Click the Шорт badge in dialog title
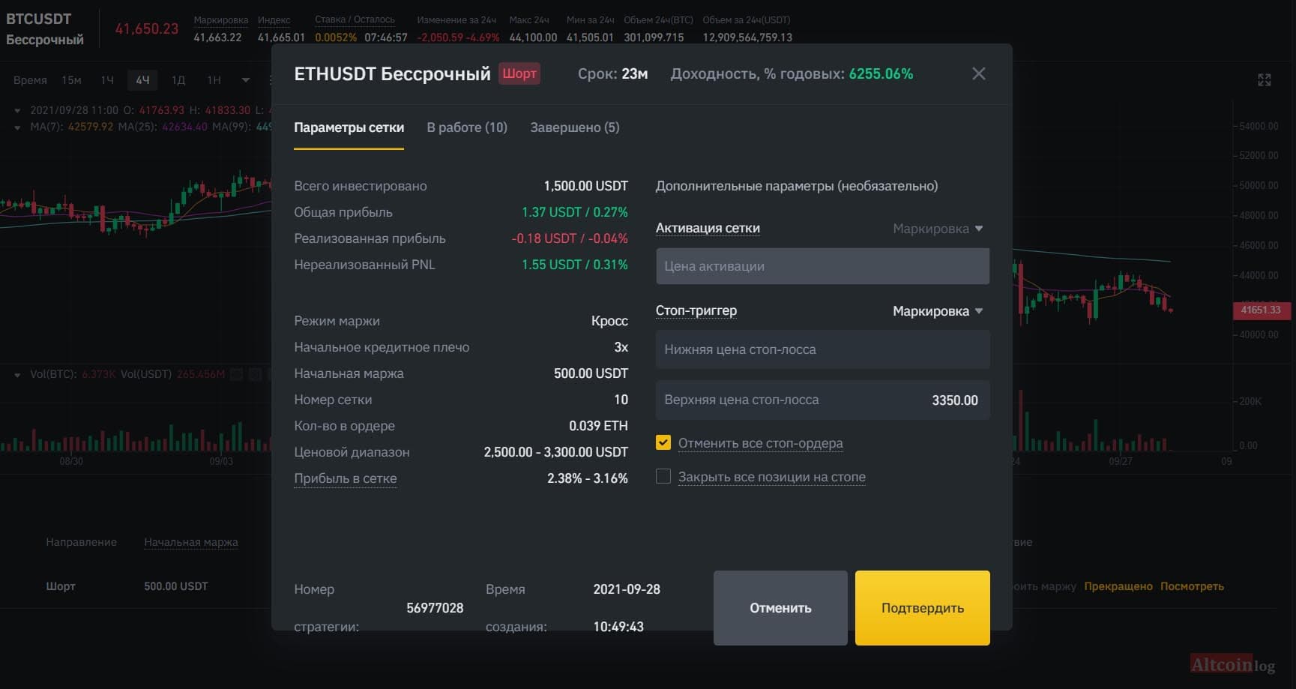 pos(519,73)
